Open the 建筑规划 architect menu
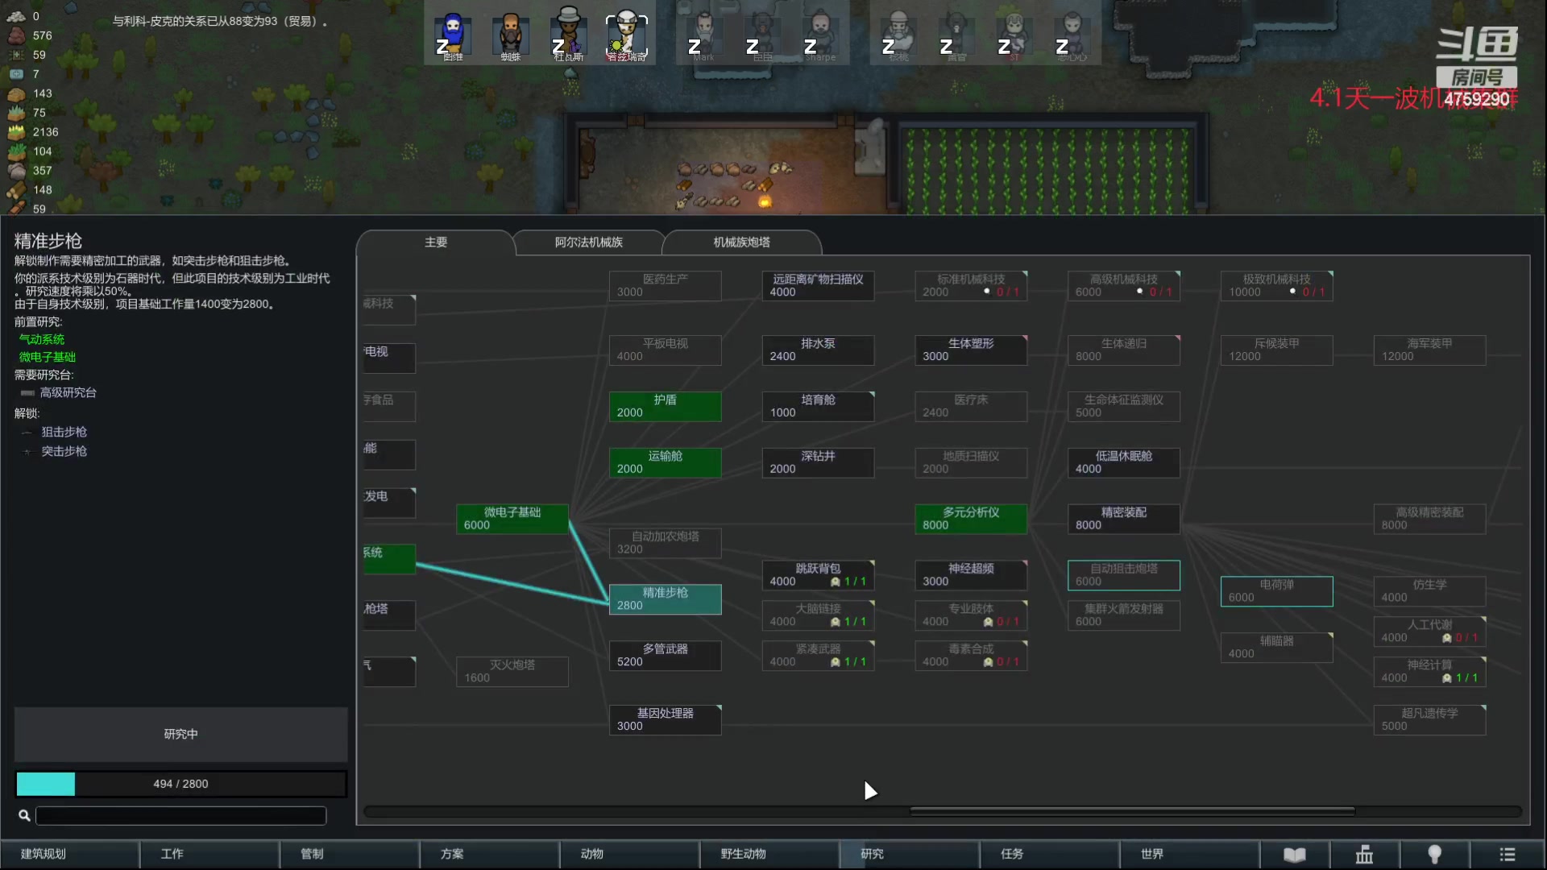 [70, 855]
